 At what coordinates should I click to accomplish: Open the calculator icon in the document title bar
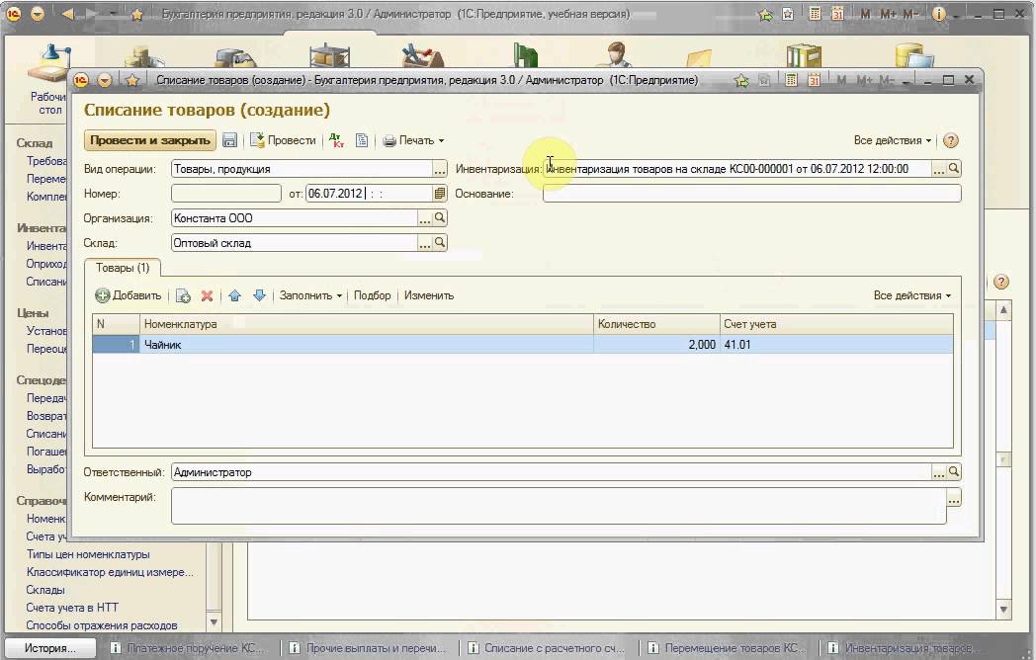tap(790, 80)
